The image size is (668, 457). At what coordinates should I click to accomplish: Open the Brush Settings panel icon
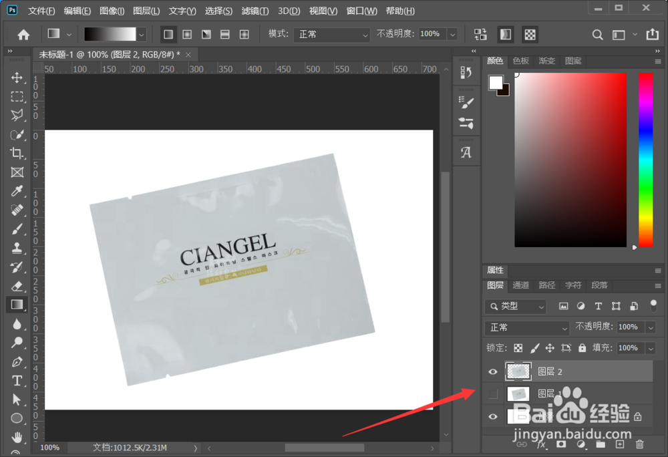pyautogui.click(x=466, y=102)
